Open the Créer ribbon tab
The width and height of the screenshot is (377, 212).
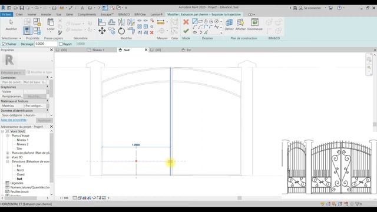[19, 14]
